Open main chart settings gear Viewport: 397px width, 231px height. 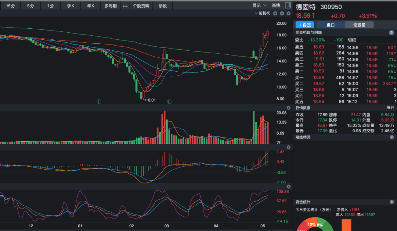click(289, 13)
